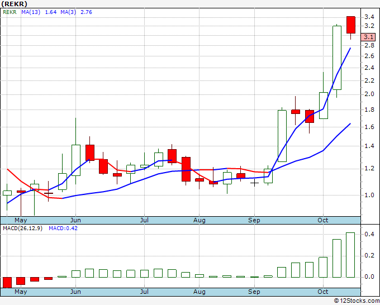Click the Oct label on price chart axis

point(322,220)
